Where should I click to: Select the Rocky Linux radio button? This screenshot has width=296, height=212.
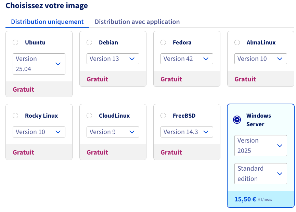click(15, 116)
